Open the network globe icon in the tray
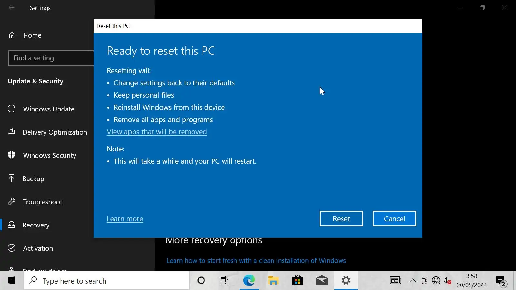The width and height of the screenshot is (516, 290). point(436,281)
